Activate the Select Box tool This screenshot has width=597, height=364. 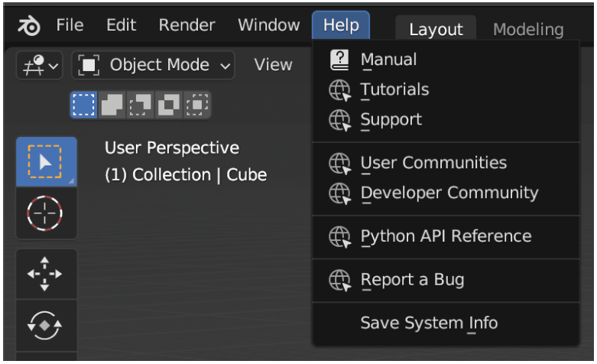coord(47,162)
